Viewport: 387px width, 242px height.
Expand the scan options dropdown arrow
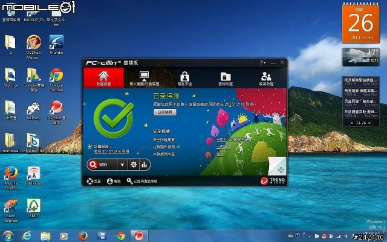click(122, 165)
